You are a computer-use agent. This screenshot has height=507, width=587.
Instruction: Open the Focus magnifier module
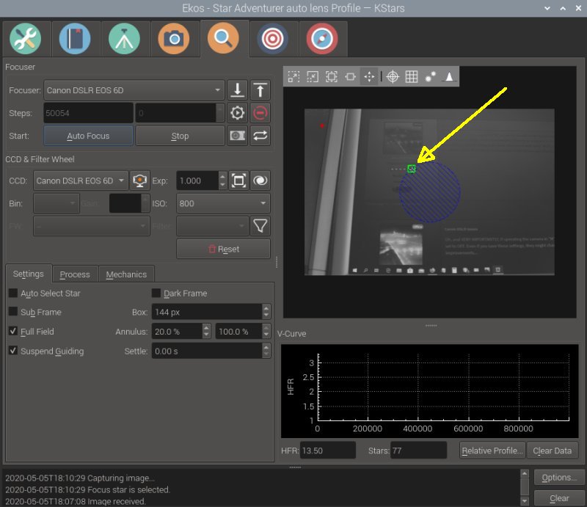(223, 38)
